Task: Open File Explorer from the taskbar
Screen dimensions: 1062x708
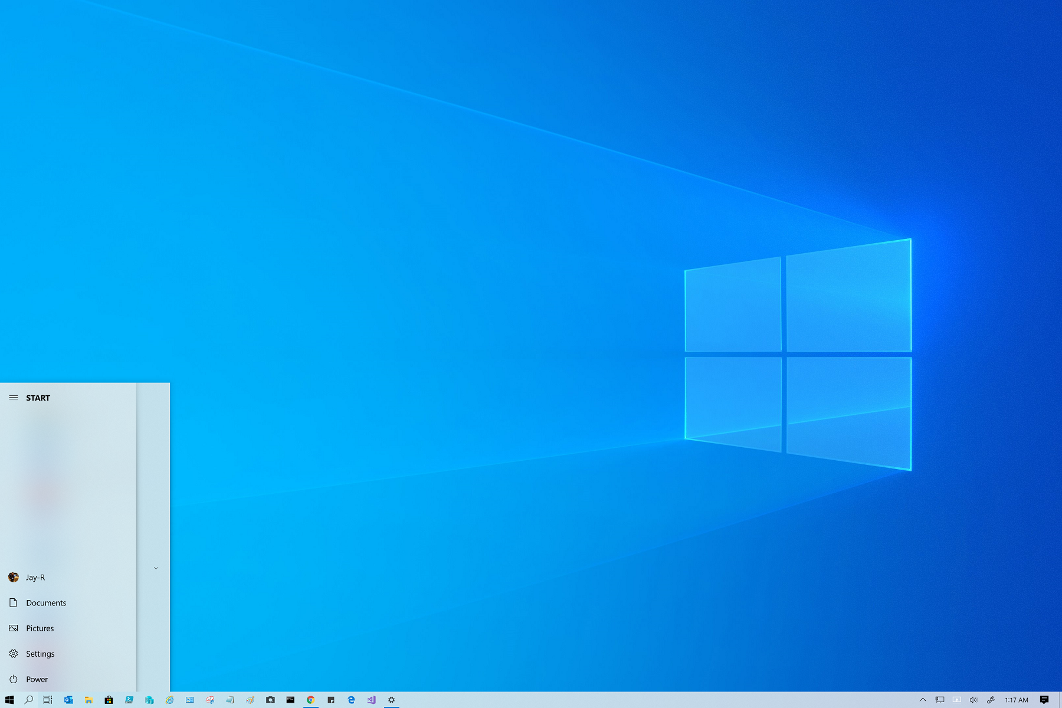Action: coord(88,700)
